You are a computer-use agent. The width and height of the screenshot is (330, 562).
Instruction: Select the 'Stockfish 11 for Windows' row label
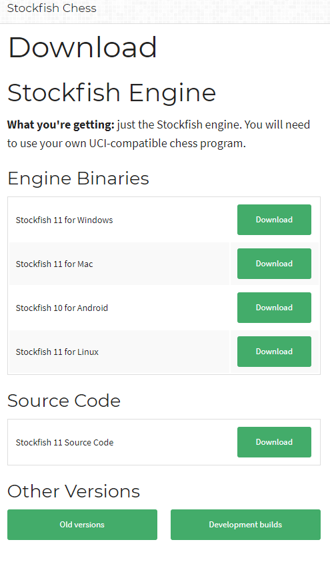(64, 220)
